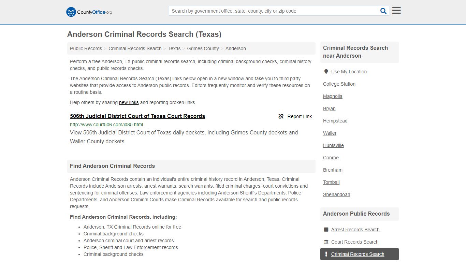Click the Anderson Public Records heading
466x262 pixels.
point(356,214)
